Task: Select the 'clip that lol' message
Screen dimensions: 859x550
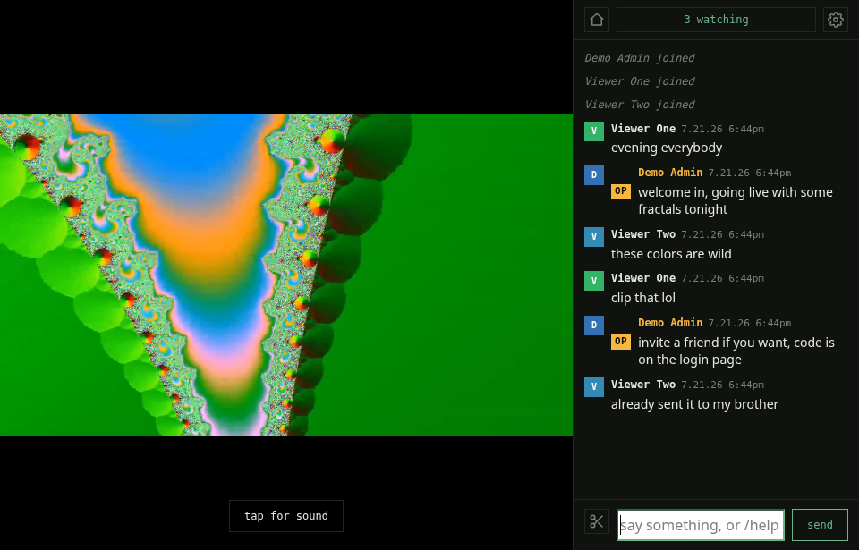Action: 643,298
